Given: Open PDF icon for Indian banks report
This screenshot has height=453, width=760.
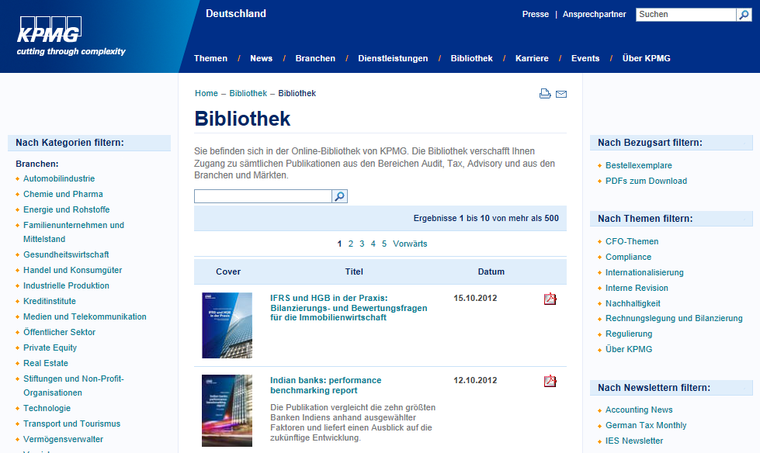Looking at the screenshot, I should pos(550,382).
